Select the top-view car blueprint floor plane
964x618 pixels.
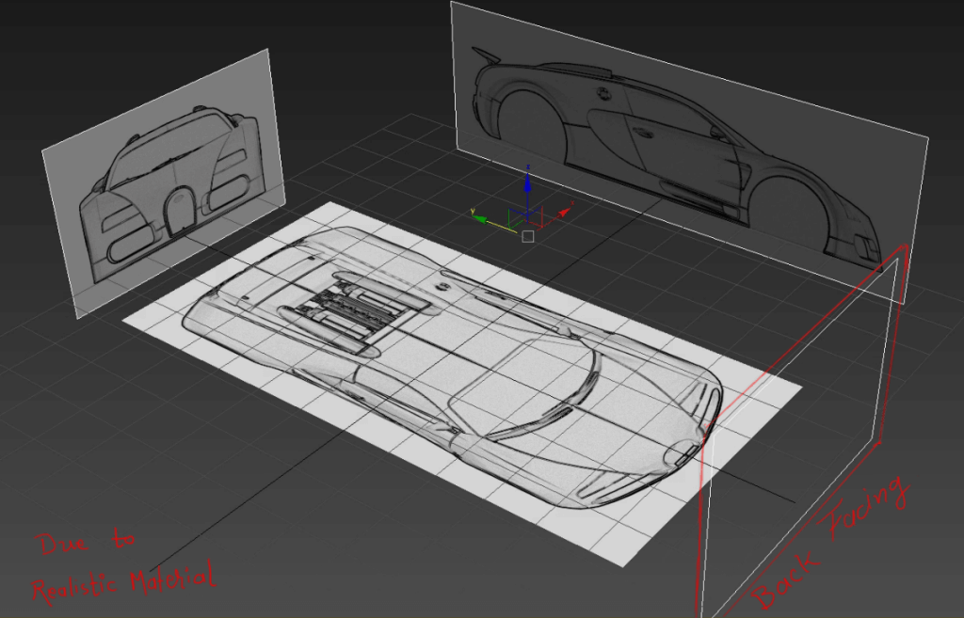click(x=462, y=384)
